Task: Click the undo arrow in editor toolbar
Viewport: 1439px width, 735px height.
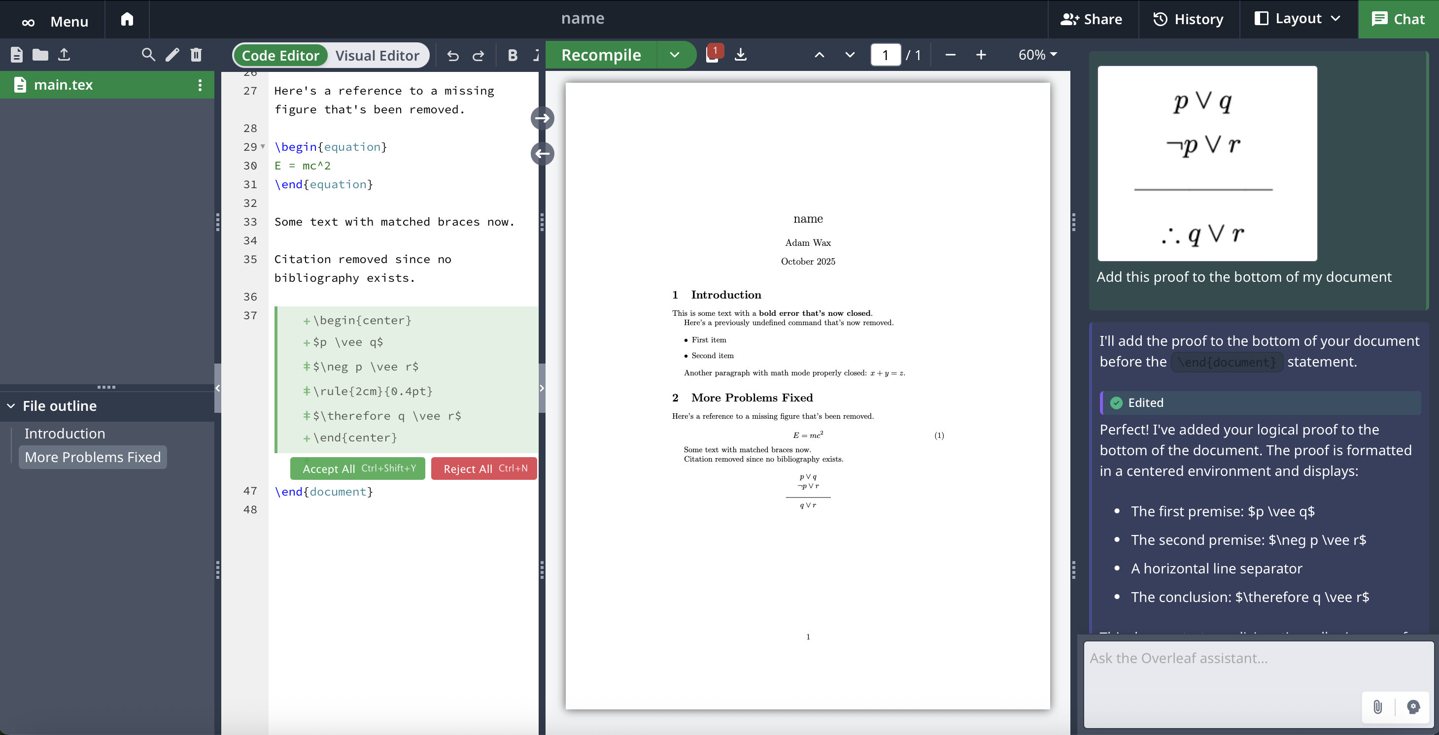Action: (x=452, y=55)
